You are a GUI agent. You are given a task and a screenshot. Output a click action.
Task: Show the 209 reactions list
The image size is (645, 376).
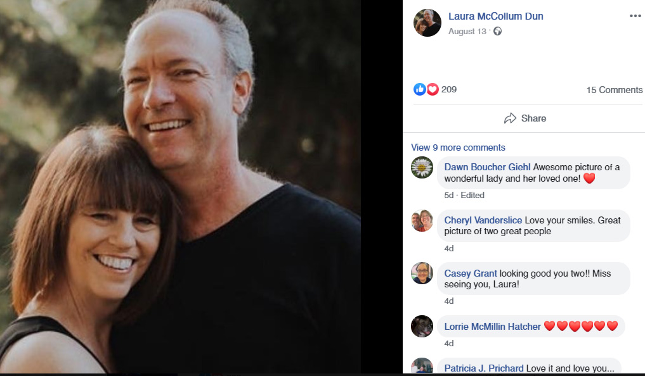[x=449, y=89]
